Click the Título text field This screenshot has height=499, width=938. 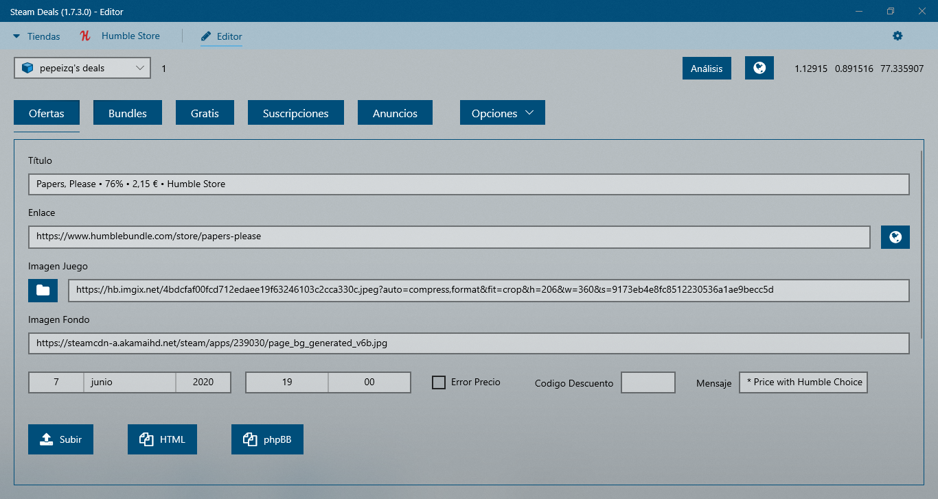click(x=469, y=184)
